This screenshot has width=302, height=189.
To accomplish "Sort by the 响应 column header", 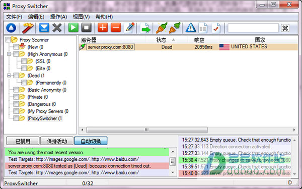I will (203, 40).
